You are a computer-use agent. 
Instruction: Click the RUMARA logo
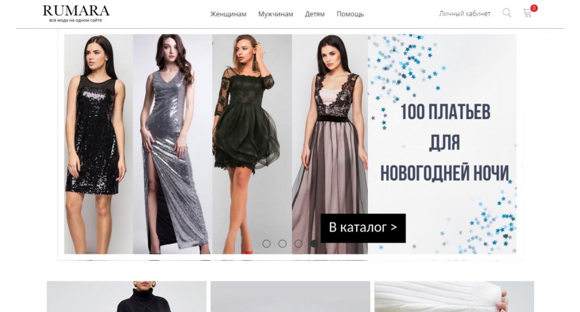pyautogui.click(x=76, y=13)
